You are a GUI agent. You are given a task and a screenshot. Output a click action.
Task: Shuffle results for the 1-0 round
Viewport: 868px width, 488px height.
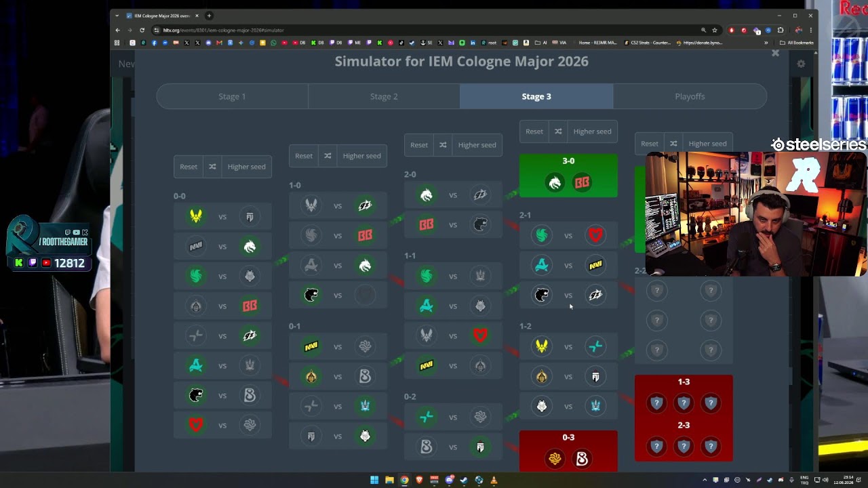328,156
